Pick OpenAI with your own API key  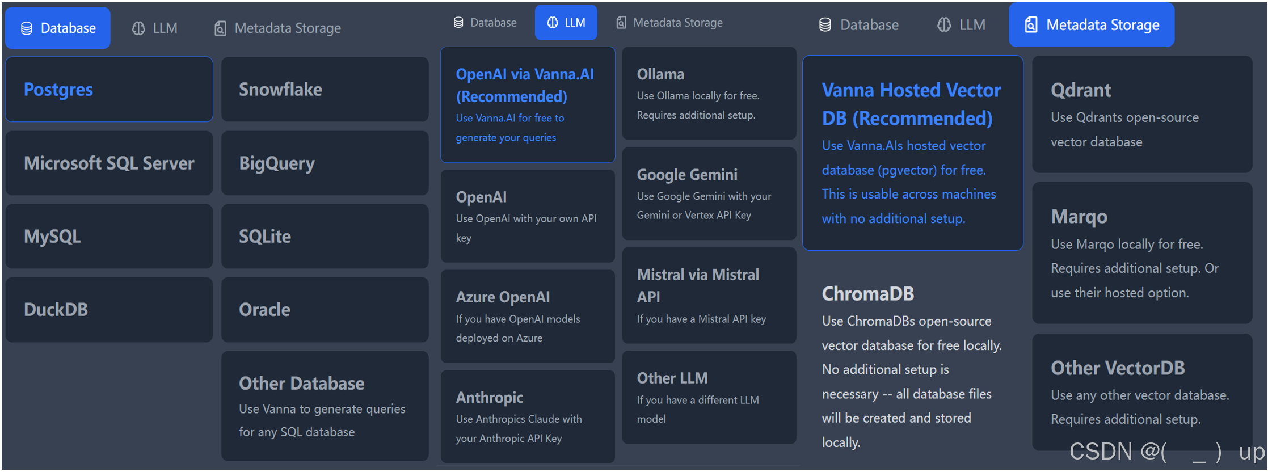(528, 216)
